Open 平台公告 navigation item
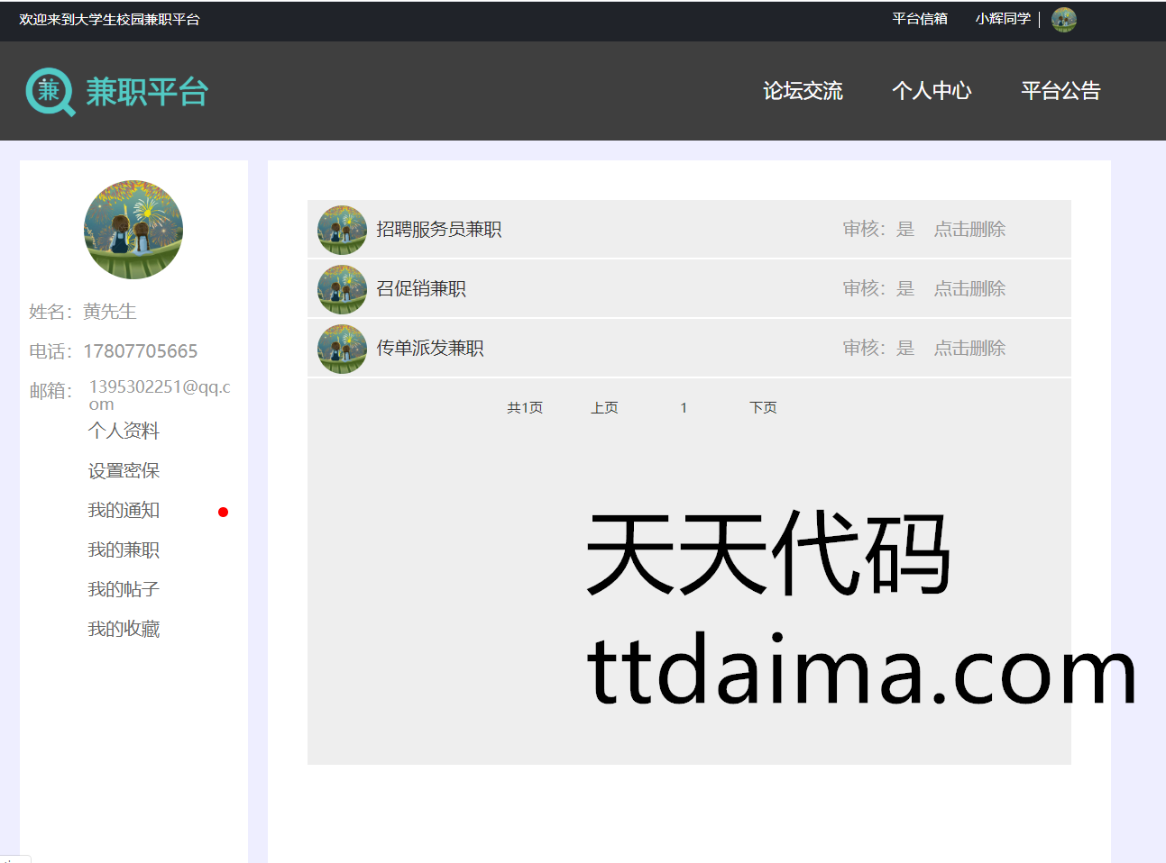The width and height of the screenshot is (1166, 863). [1060, 91]
